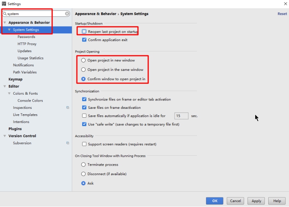
Task: Choose Disconnect (if available) option
Action: [x=84, y=174]
